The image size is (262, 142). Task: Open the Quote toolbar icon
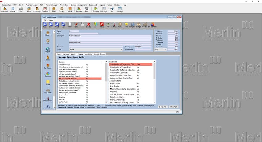point(13,10)
